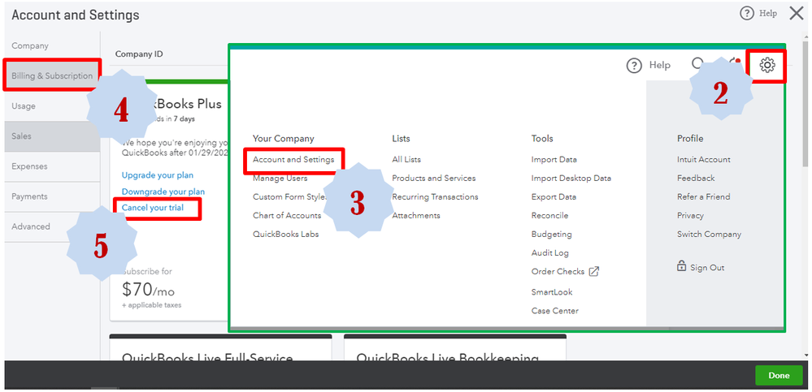Select Refer a Friend
Viewport: 812px width, 392px height.
point(703,197)
